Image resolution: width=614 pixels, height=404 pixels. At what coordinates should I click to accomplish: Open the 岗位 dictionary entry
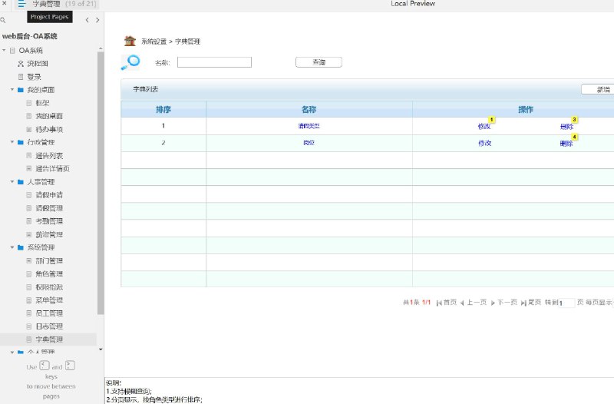309,143
